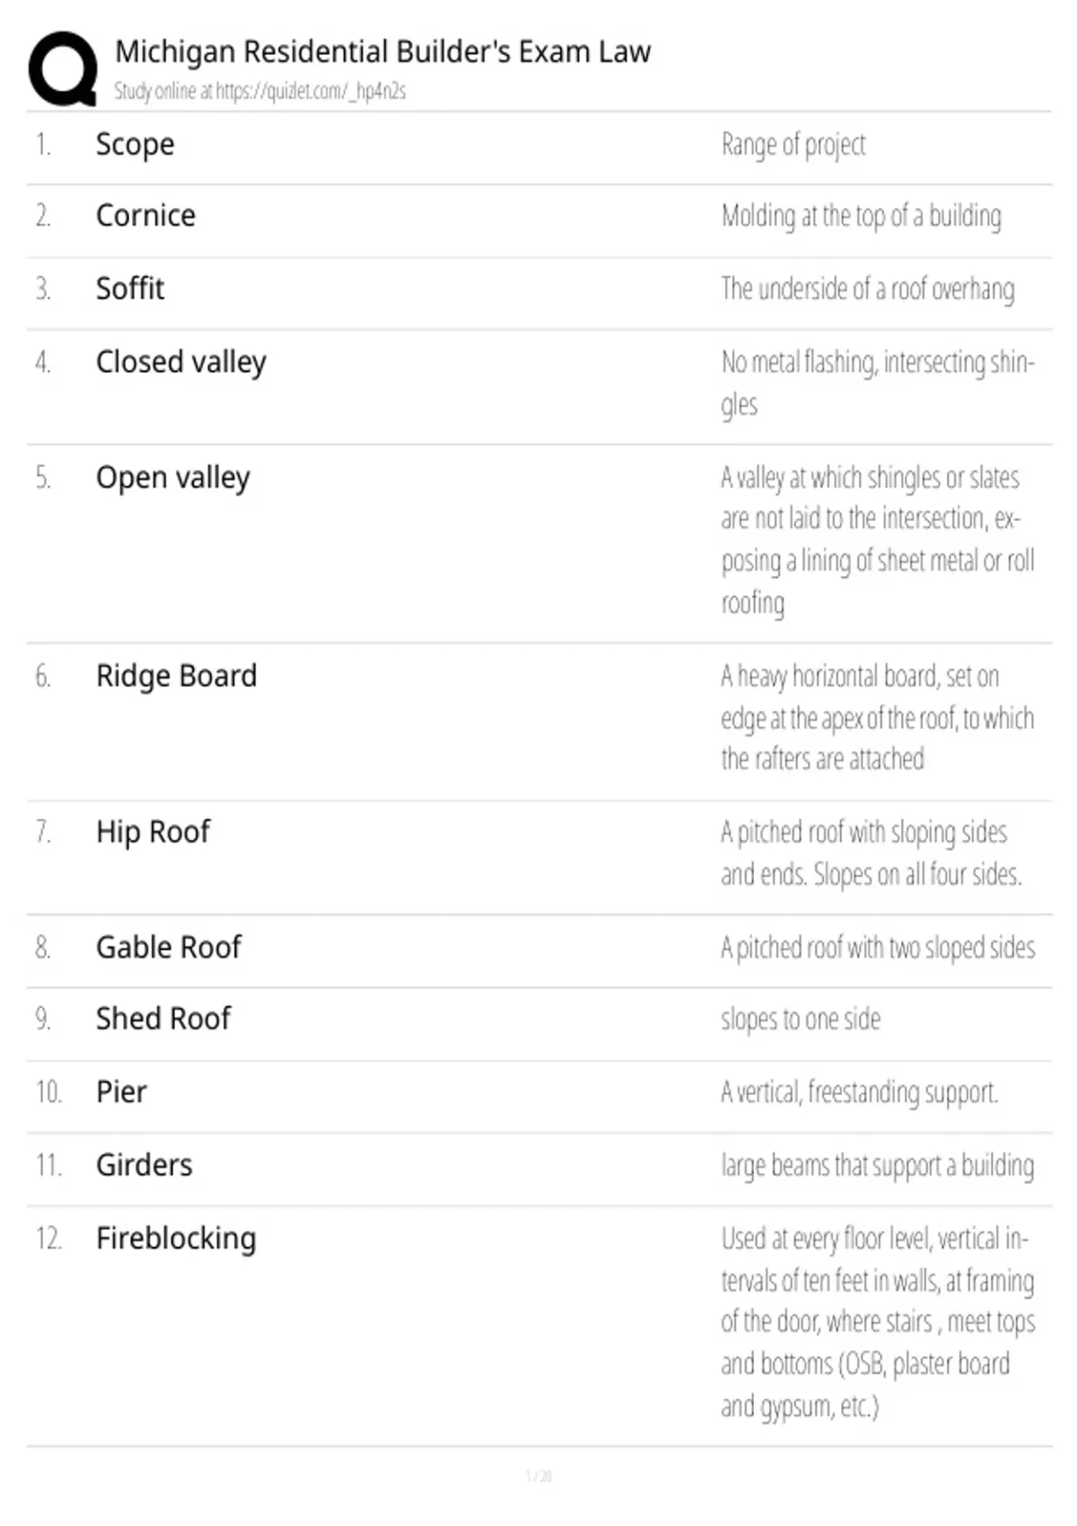Screen dimensions: 1077x1526
Task: Click the definition 'slopes to one side'
Action: click(x=801, y=1019)
